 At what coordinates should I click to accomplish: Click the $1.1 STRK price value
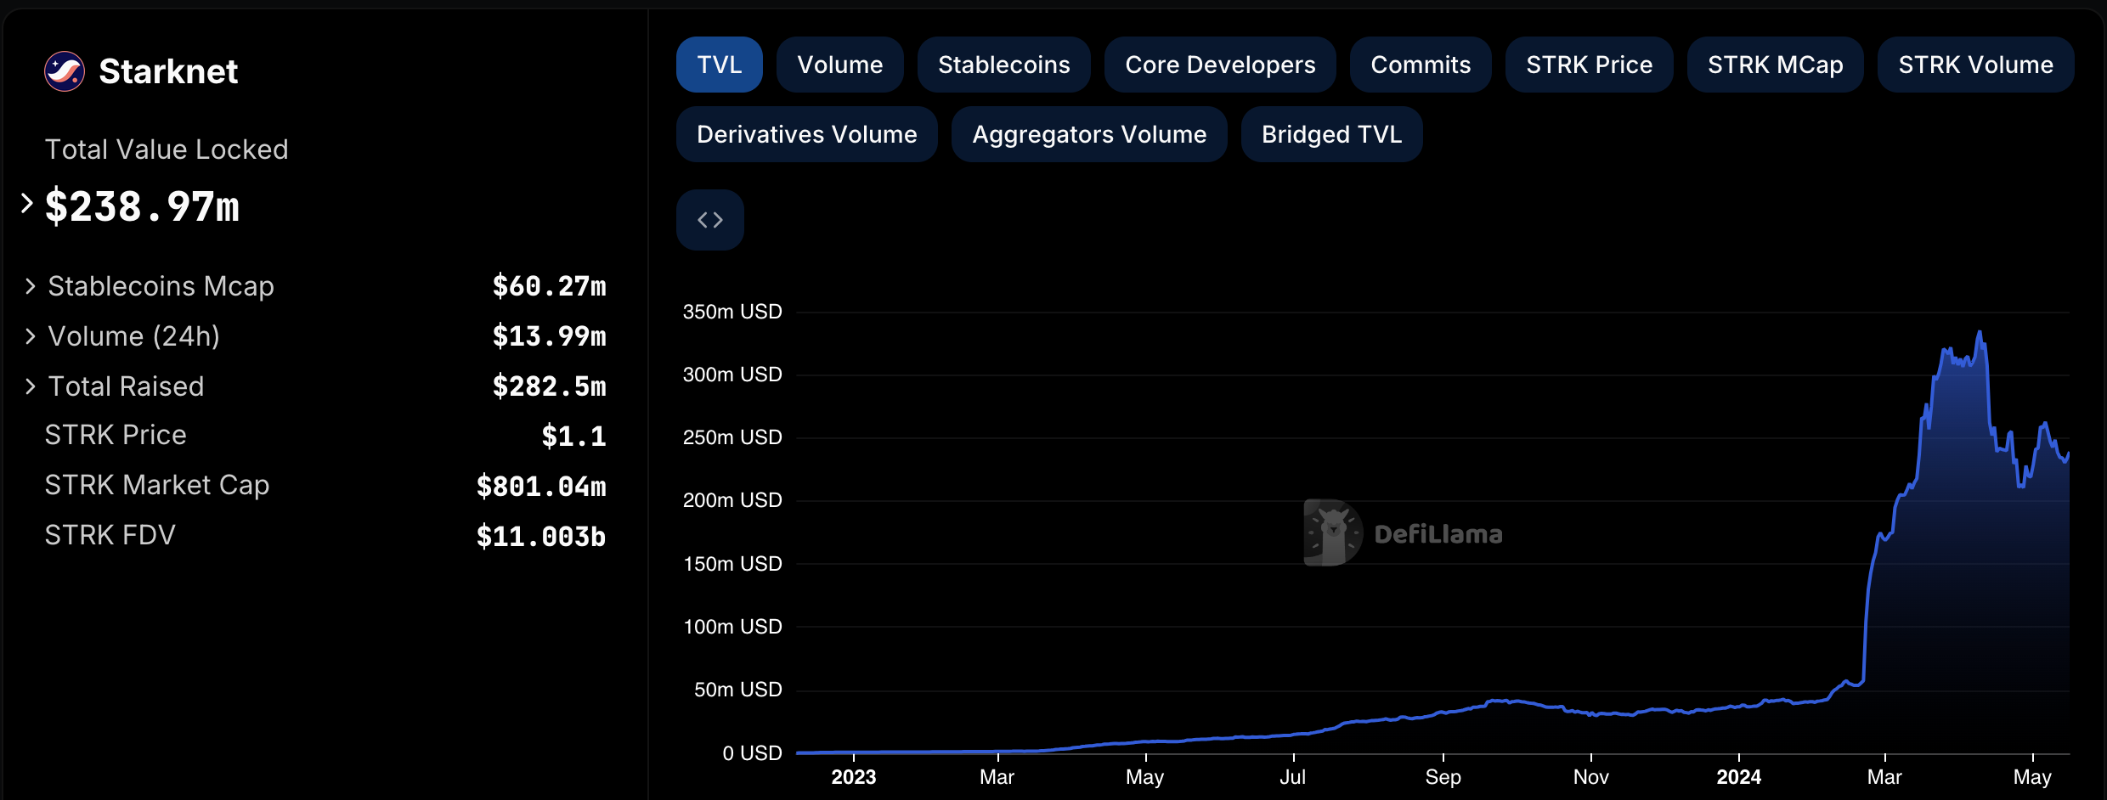(574, 437)
